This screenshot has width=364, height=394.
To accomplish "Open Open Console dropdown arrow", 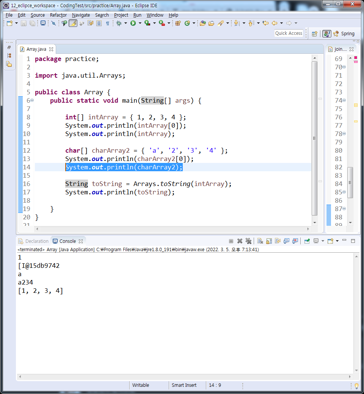I will (x=337, y=241).
